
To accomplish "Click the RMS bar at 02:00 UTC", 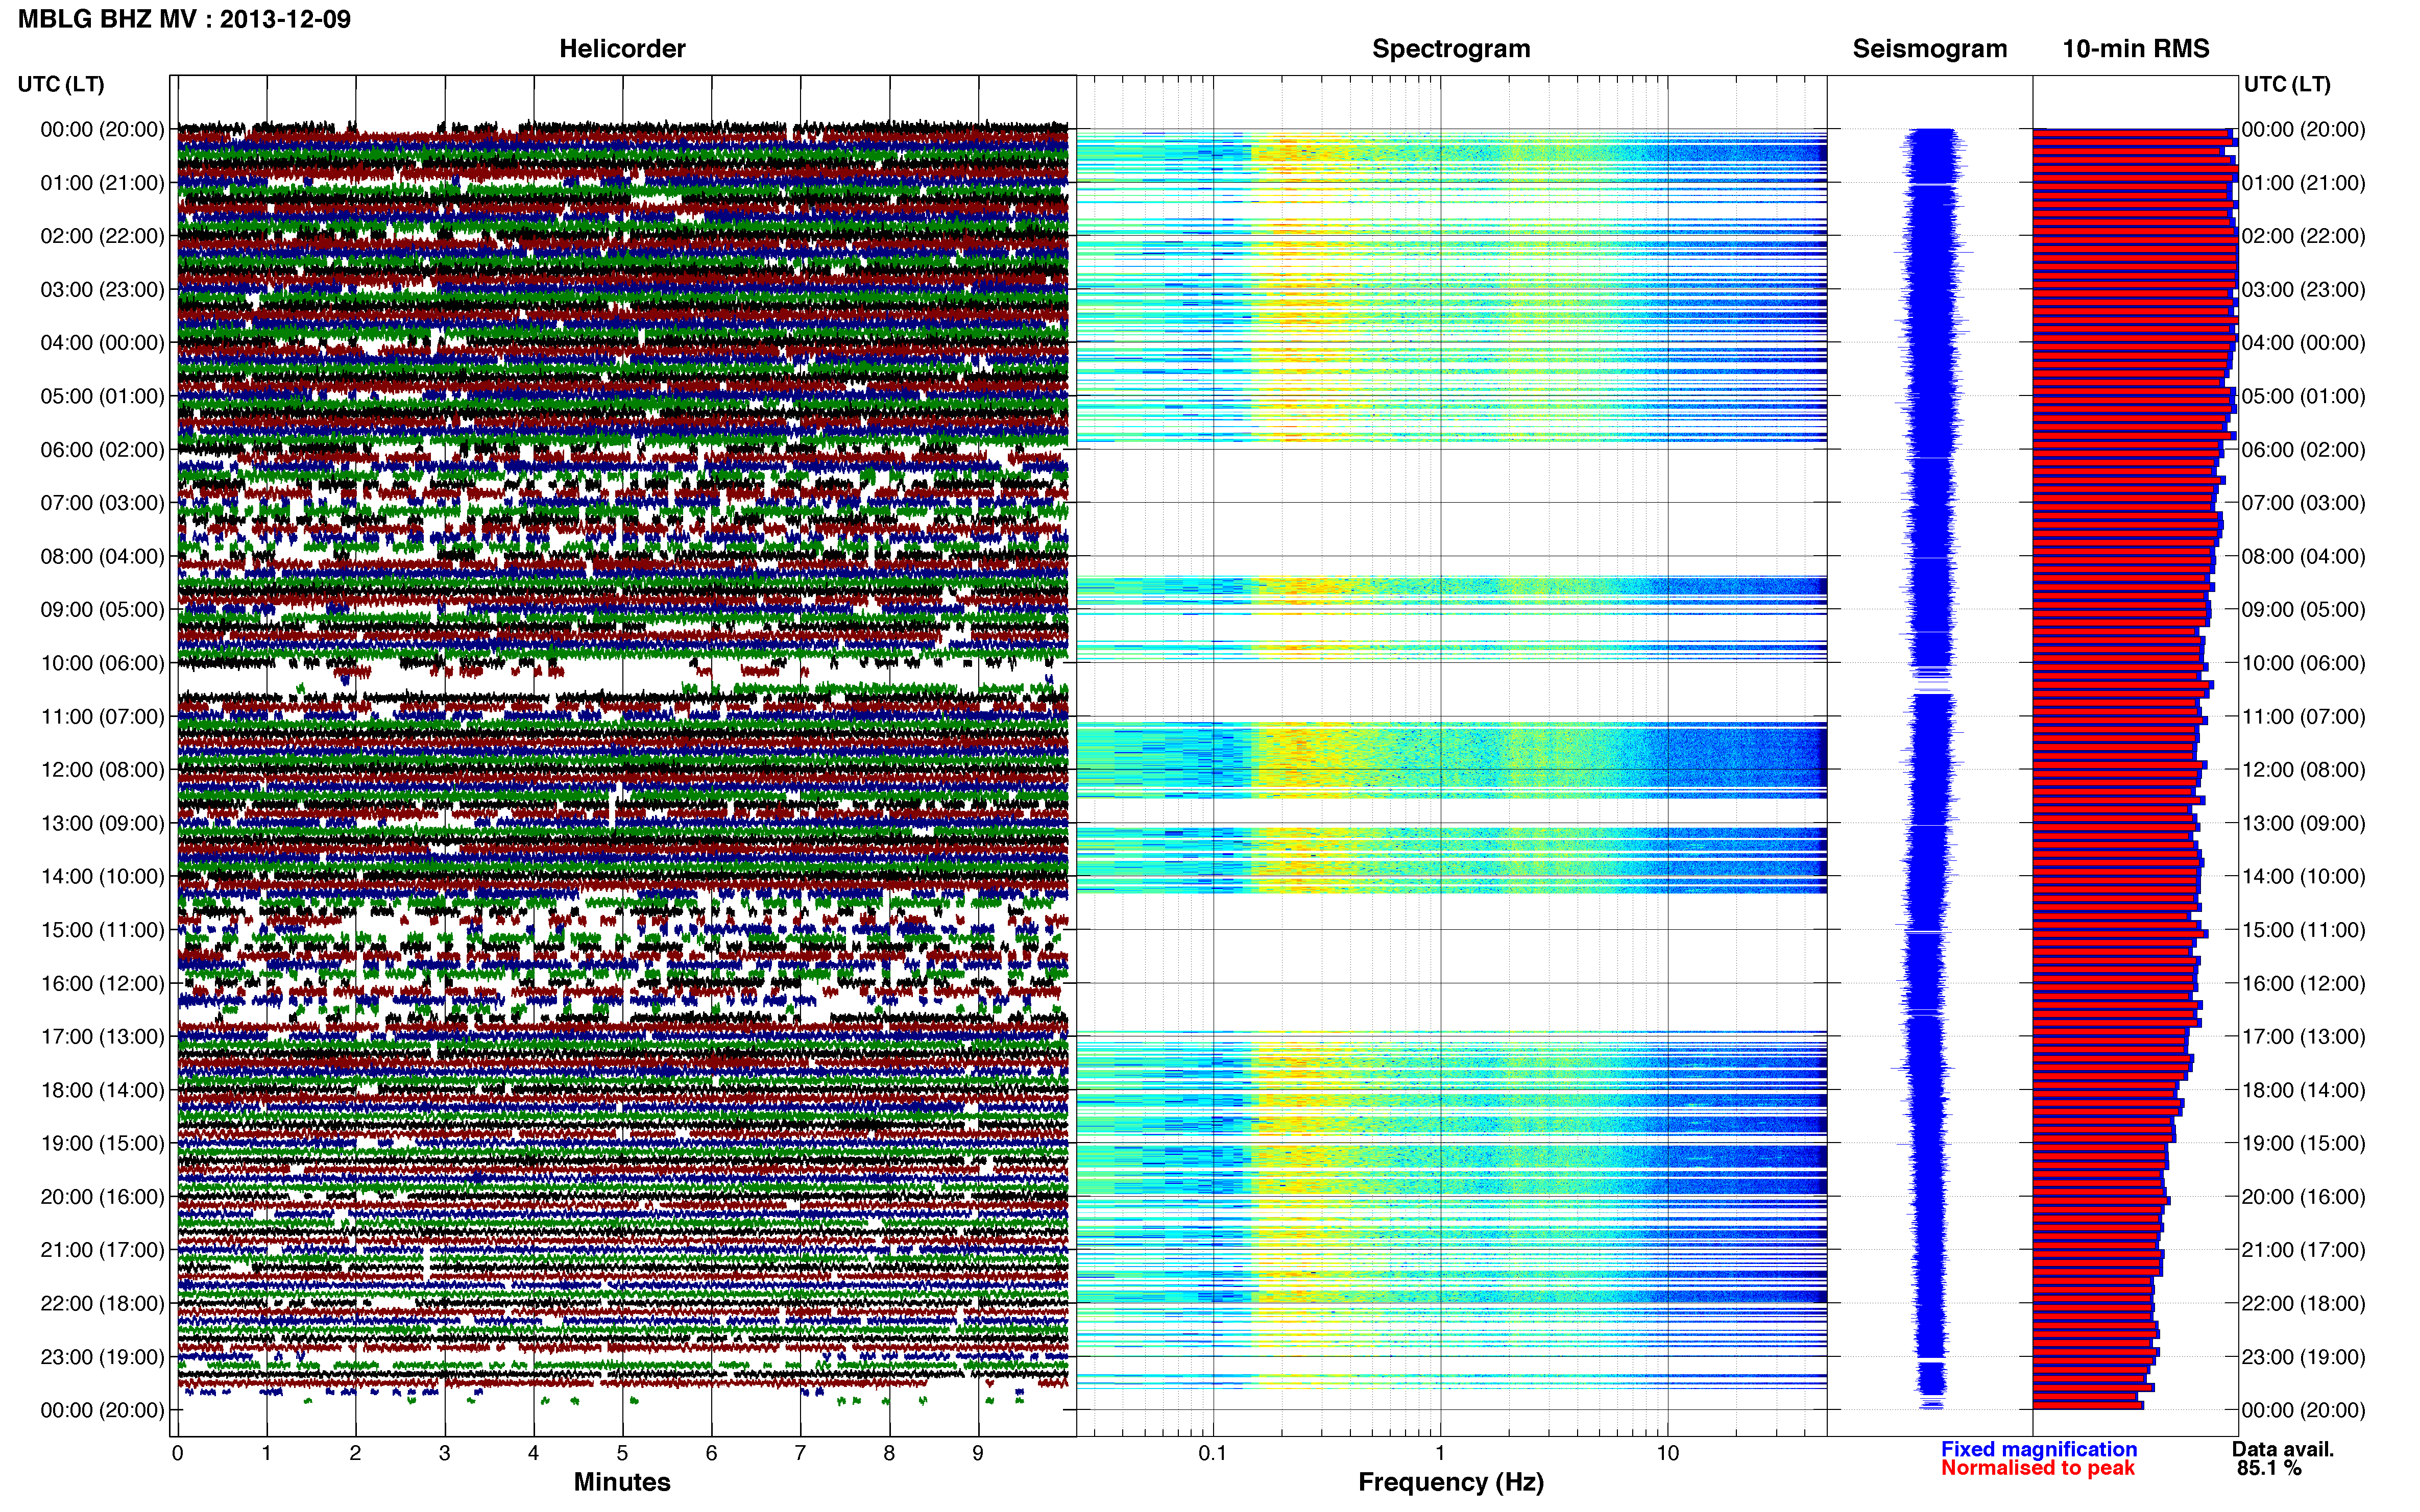I will point(2135,236).
